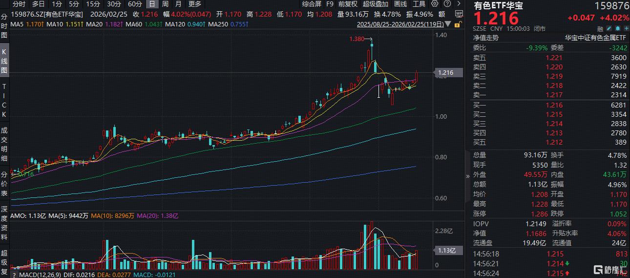This screenshot has height=278, width=630.
Task: Open the 超级叠加 overlay menu
Action: pos(376,4)
